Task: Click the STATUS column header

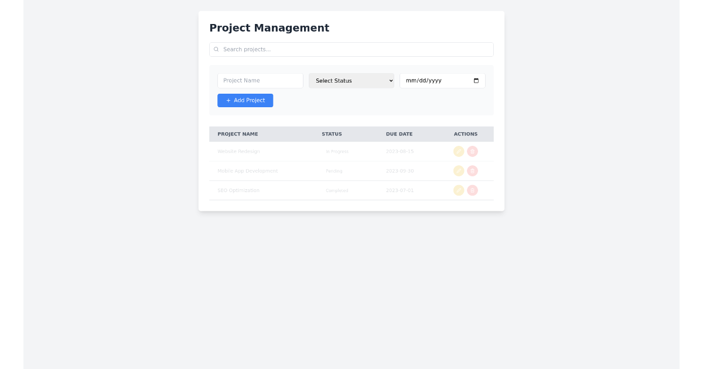Action: [332, 134]
